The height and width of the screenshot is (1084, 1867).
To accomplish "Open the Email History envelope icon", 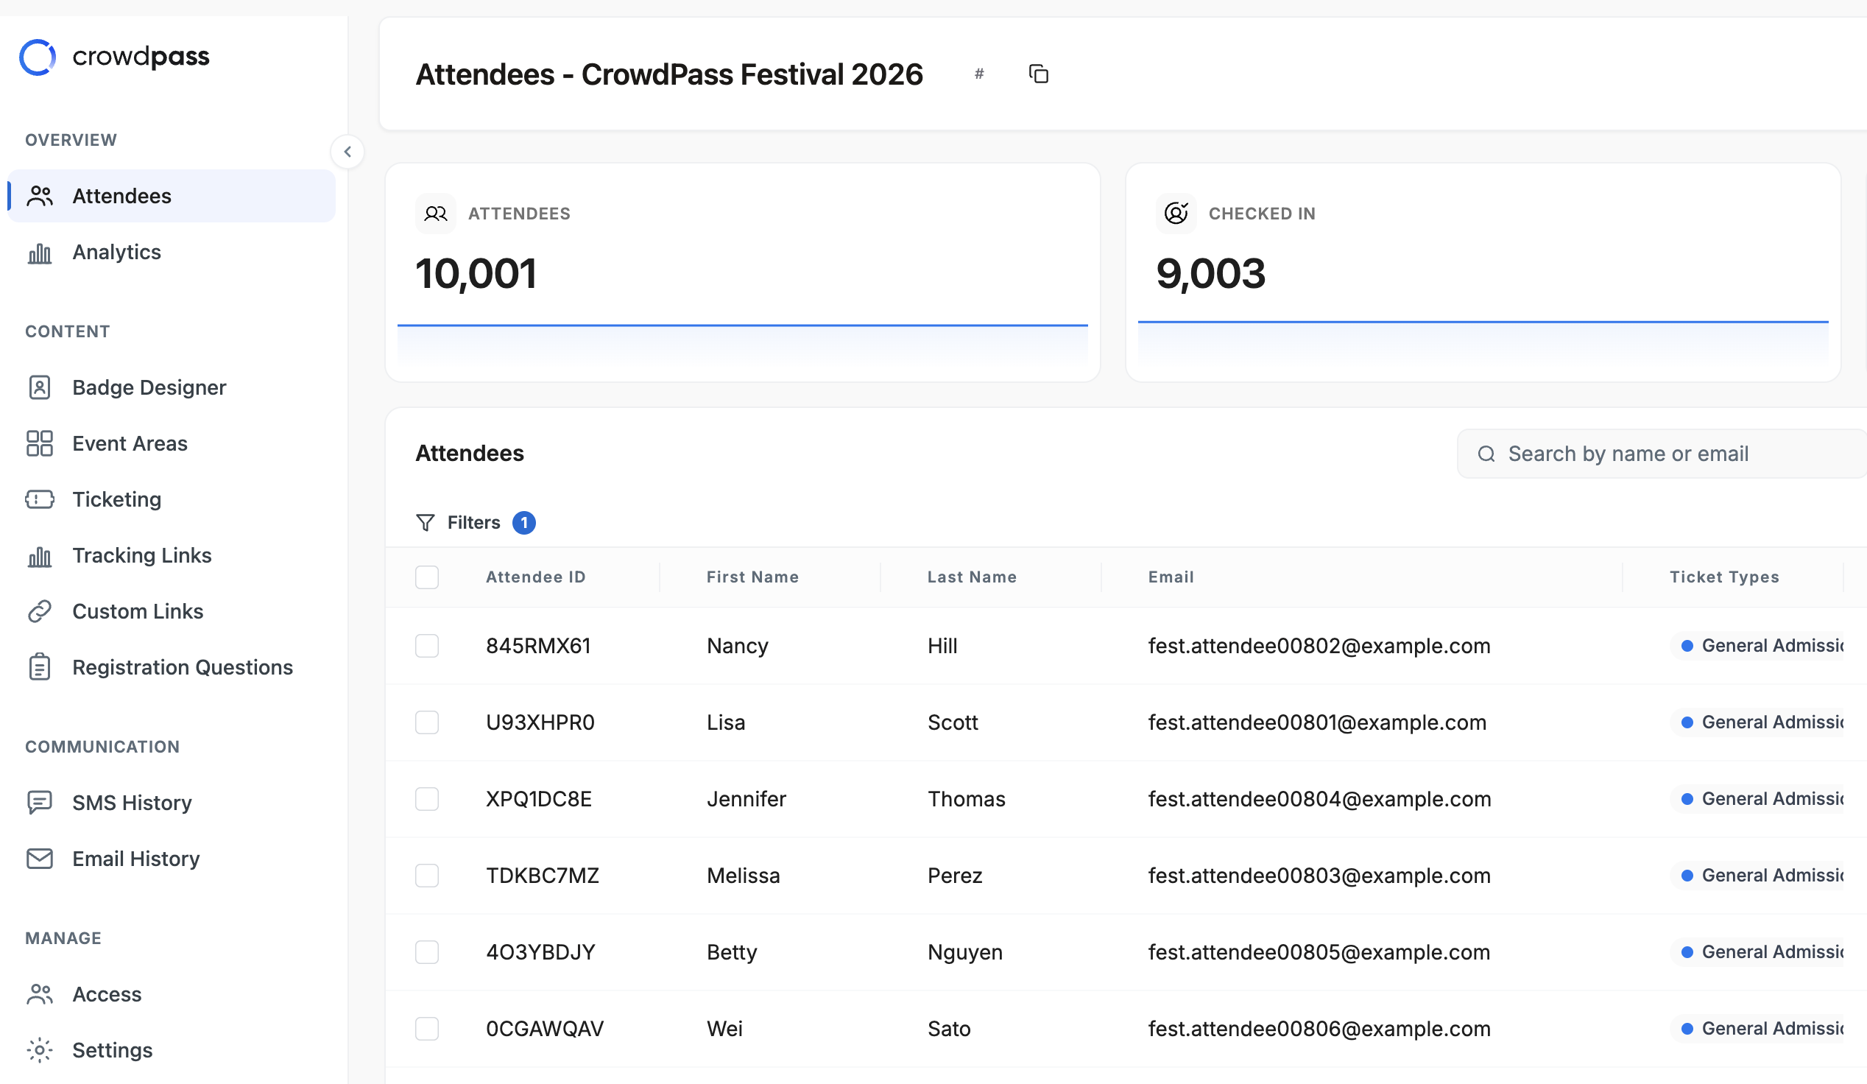I will (40, 859).
